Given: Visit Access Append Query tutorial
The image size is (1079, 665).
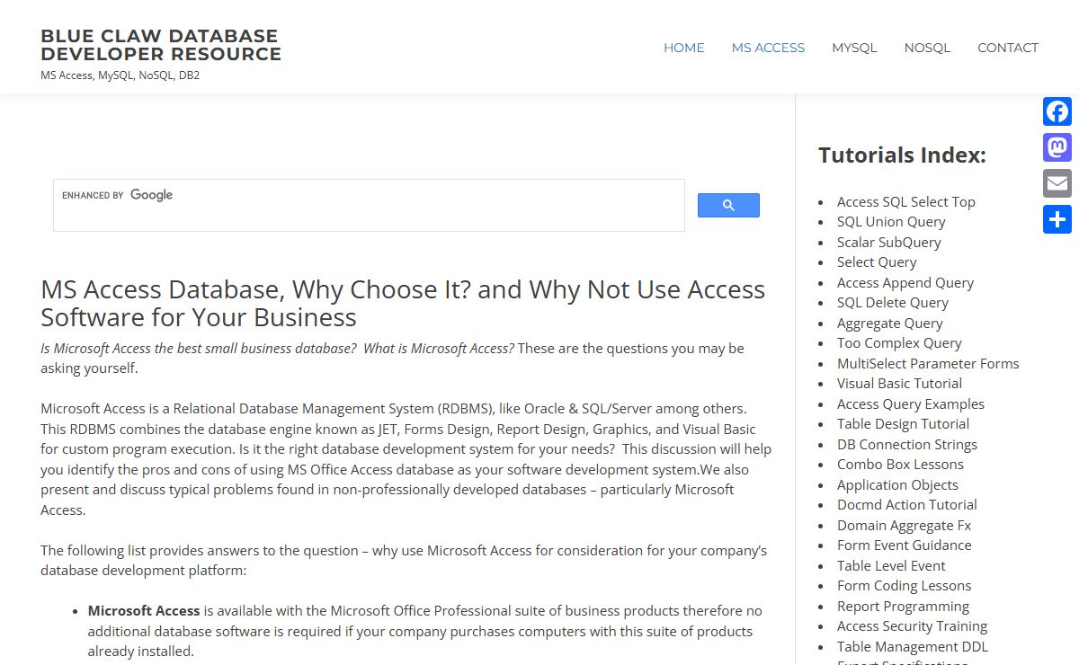Looking at the screenshot, I should [905, 282].
